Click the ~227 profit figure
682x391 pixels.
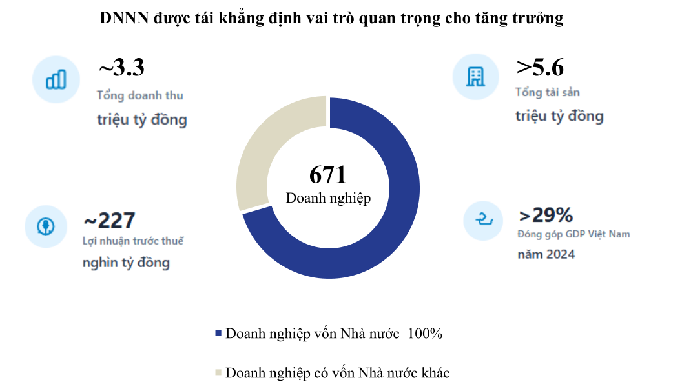[x=109, y=220]
